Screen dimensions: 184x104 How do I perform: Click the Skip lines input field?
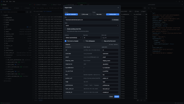tap(92, 38)
